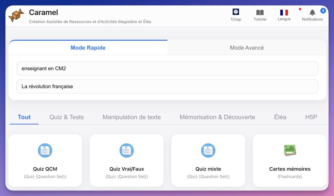Select the H5P category tab
Viewport: 334px width, 196px height.
[x=311, y=117]
